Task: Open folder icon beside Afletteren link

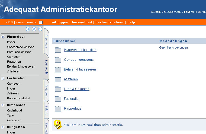Action: click(x=58, y=79)
